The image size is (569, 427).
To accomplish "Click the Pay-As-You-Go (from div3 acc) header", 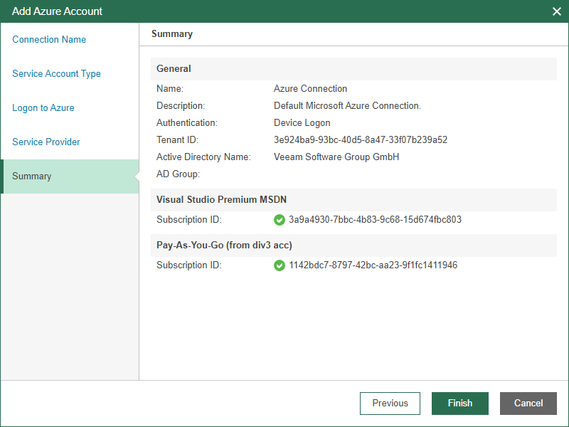I will tap(224, 246).
